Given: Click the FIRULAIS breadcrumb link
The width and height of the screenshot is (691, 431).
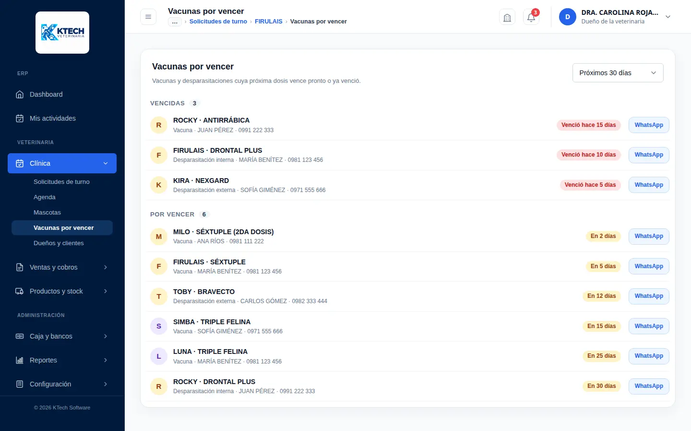Looking at the screenshot, I should (x=269, y=22).
